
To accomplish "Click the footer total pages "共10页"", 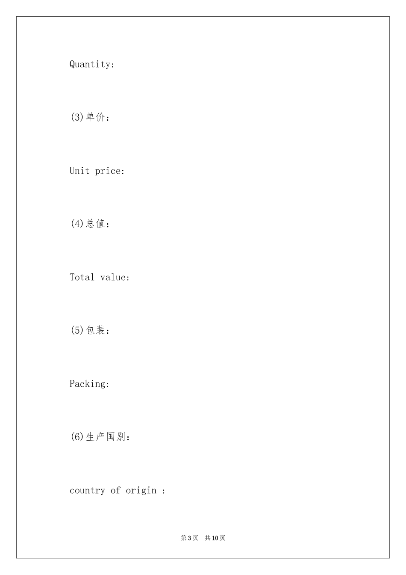I will pyautogui.click(x=215, y=538).
